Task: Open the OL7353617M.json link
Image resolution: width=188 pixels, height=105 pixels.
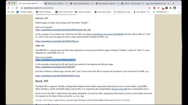Action: coord(57,41)
